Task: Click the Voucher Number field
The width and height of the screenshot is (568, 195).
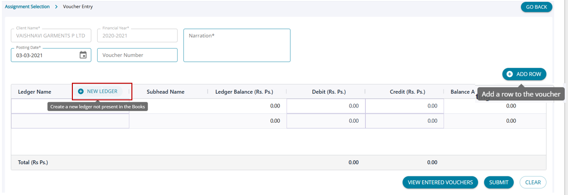Action: pyautogui.click(x=137, y=55)
